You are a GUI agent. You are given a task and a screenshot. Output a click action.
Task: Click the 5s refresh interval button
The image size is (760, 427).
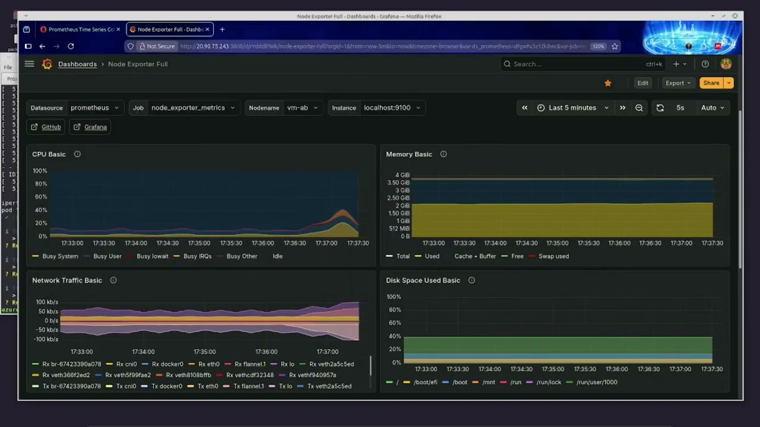(x=680, y=108)
